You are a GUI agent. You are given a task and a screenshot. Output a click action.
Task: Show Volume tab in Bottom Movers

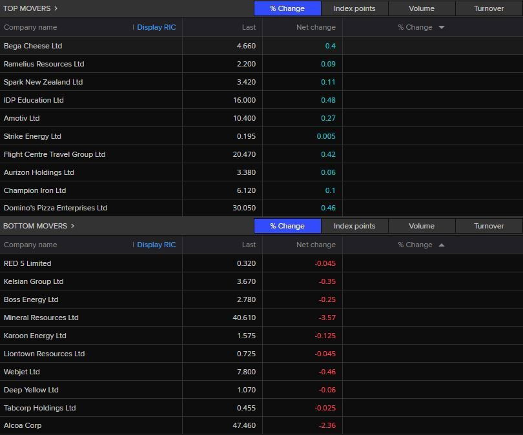click(x=422, y=226)
